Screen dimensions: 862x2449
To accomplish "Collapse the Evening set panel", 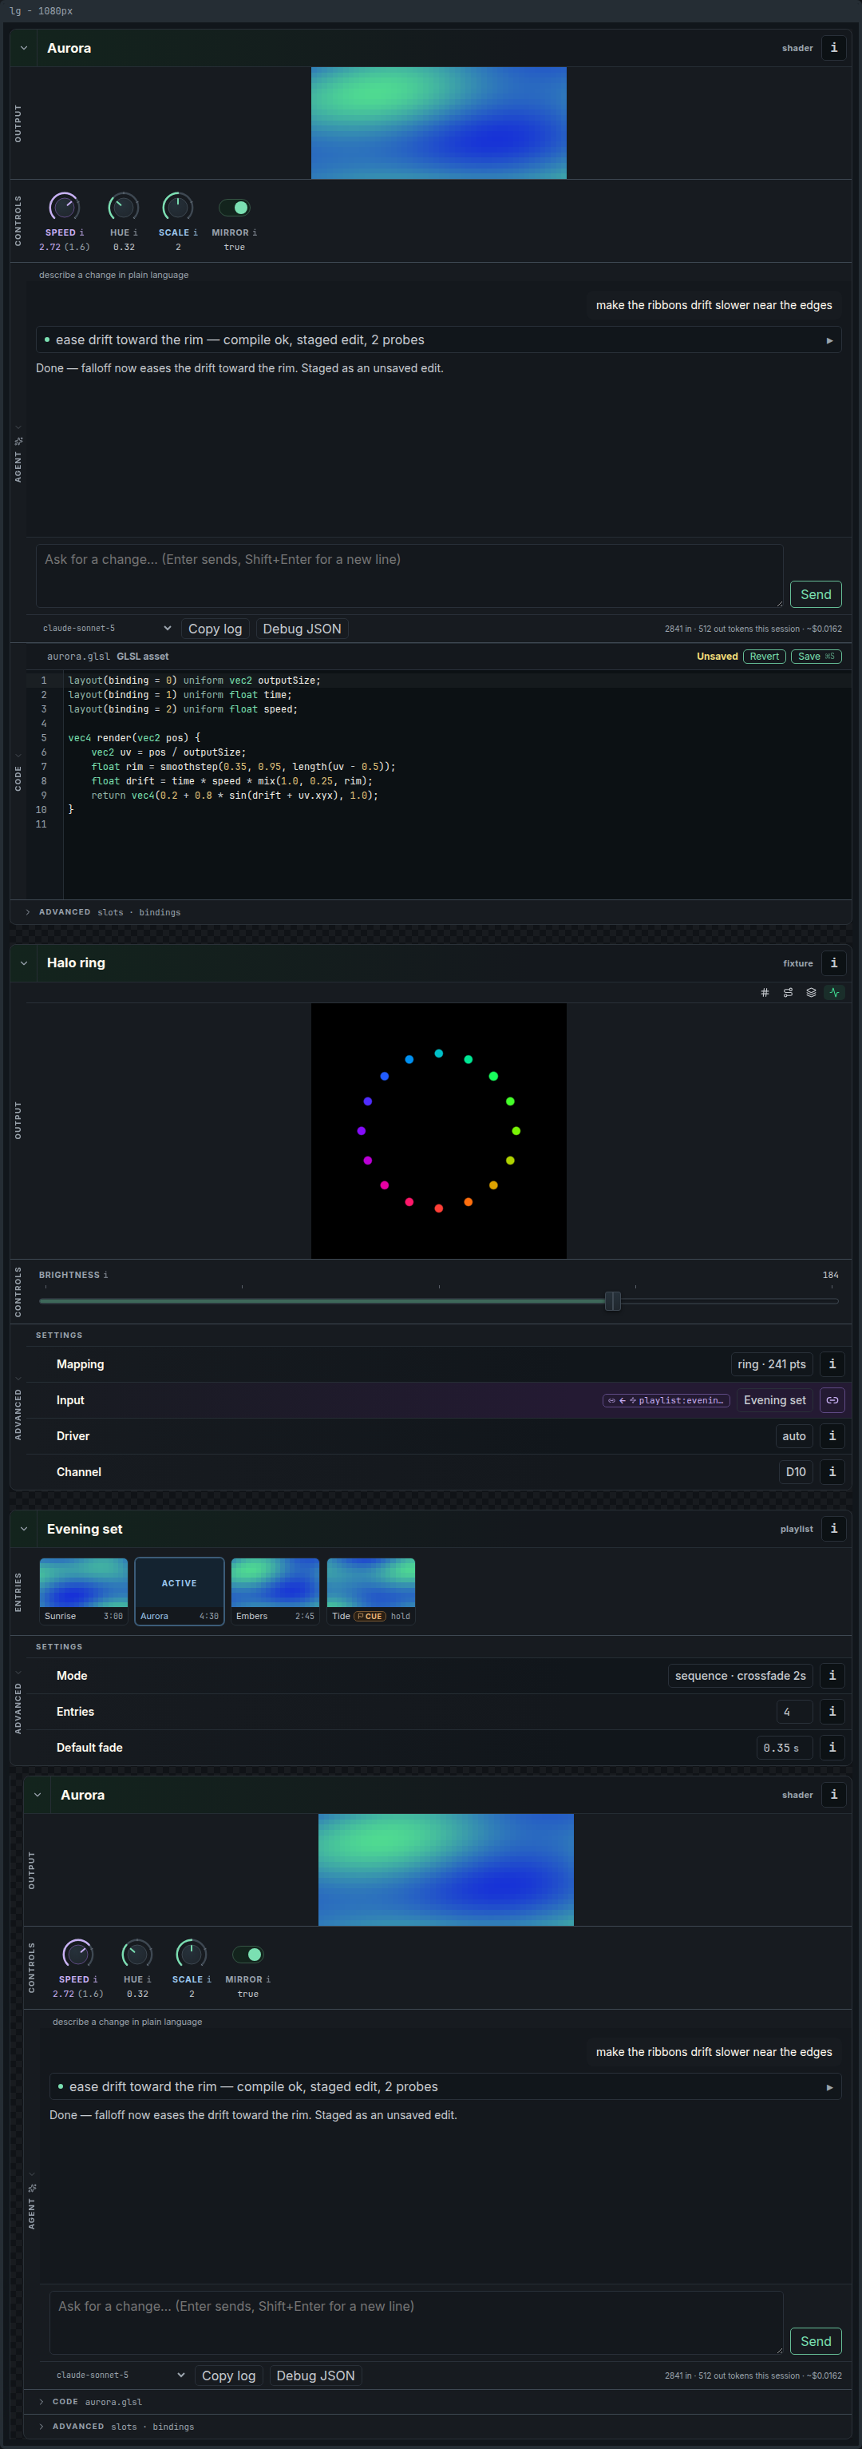I will pos(24,1530).
